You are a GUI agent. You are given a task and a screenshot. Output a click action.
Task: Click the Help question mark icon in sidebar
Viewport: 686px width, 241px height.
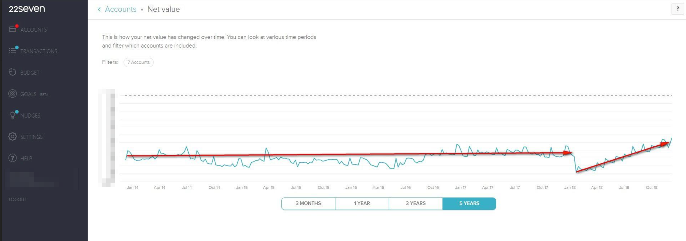pyautogui.click(x=12, y=158)
